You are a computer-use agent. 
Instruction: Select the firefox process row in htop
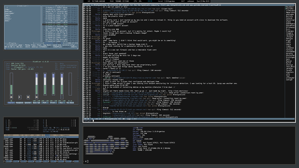coord(41,156)
